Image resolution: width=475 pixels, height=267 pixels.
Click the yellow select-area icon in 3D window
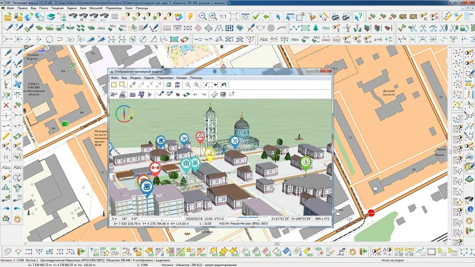coord(114,85)
